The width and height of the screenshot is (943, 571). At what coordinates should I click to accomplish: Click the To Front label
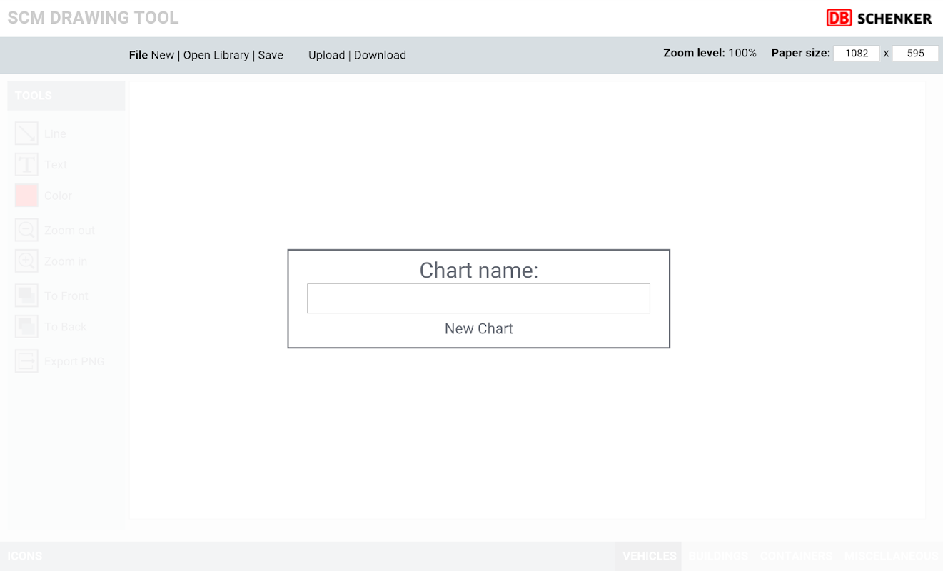coord(66,295)
